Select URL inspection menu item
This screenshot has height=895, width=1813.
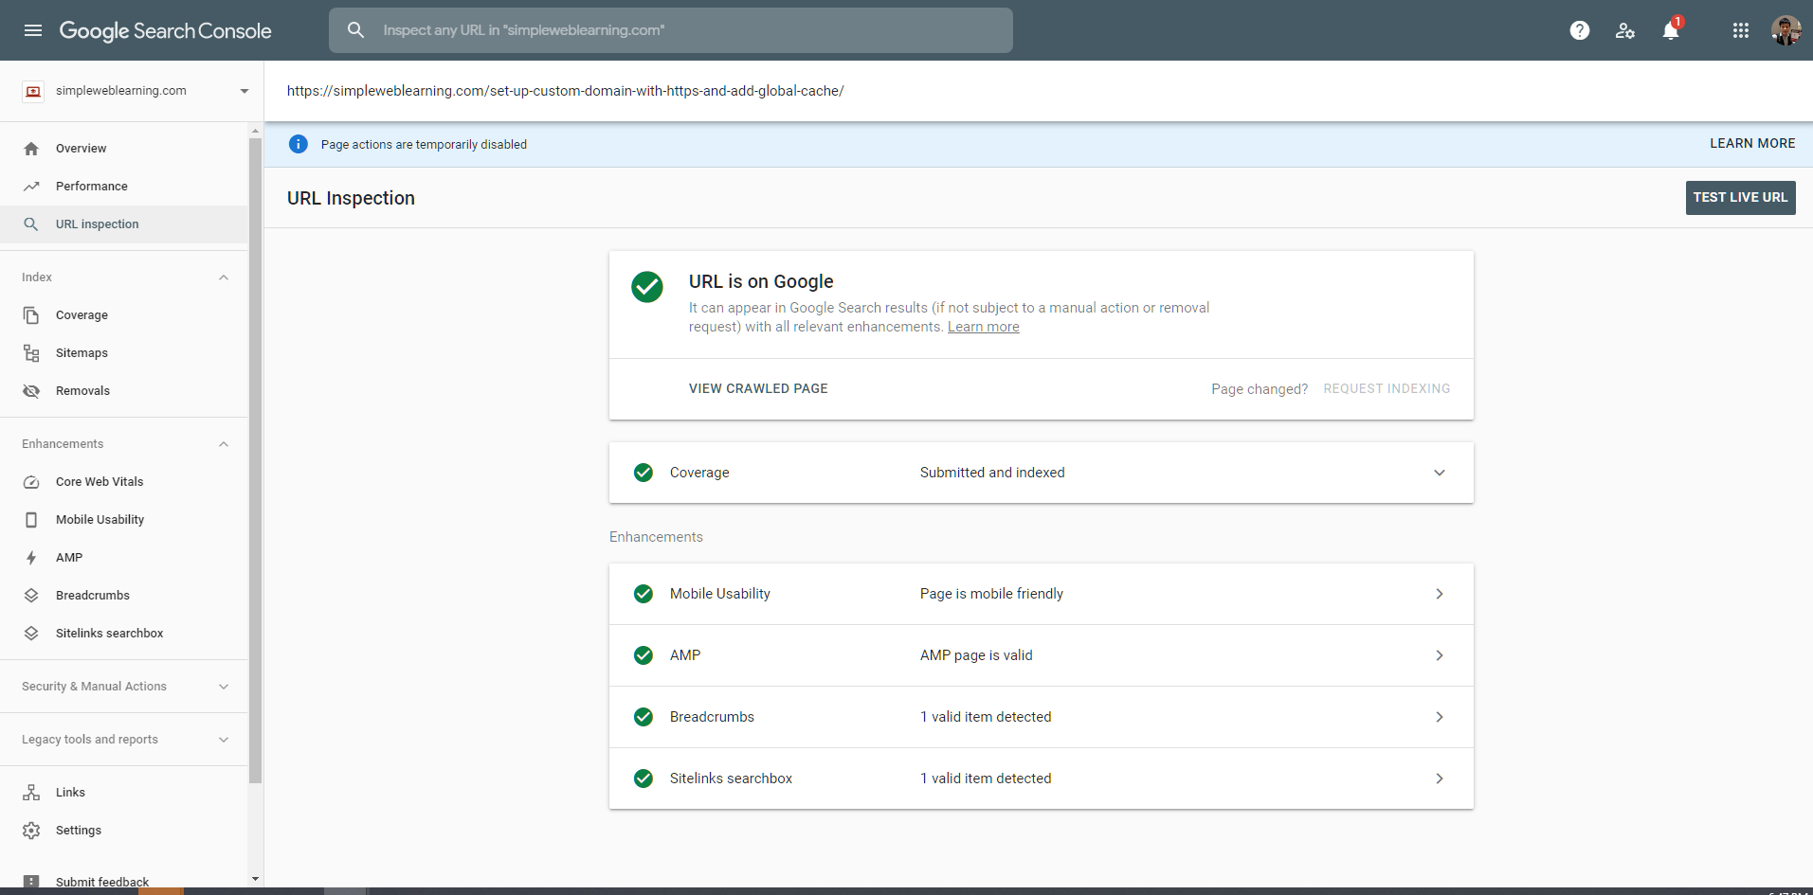124,224
